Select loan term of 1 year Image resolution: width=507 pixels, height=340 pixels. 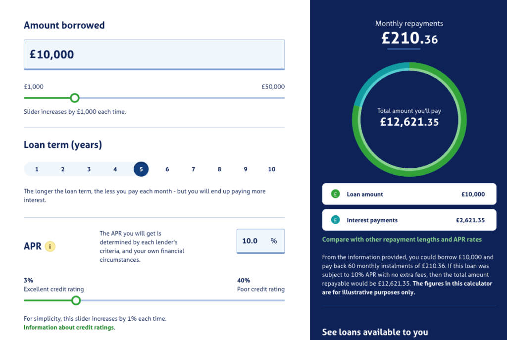[37, 169]
